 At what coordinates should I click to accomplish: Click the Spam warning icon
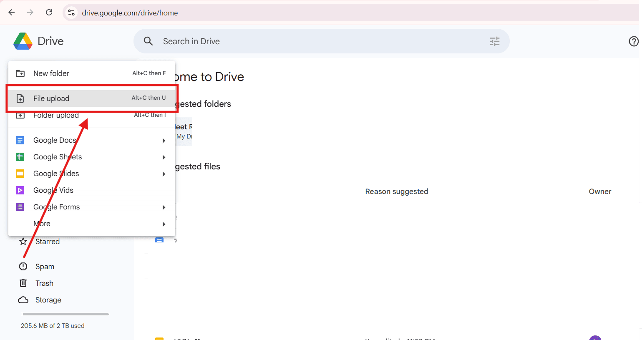23,267
